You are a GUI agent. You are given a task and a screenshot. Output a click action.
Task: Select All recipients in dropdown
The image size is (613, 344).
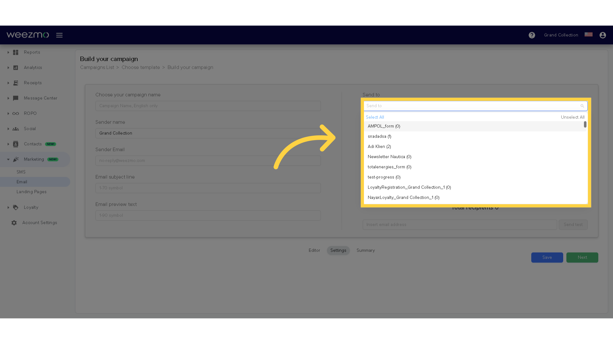pos(375,117)
